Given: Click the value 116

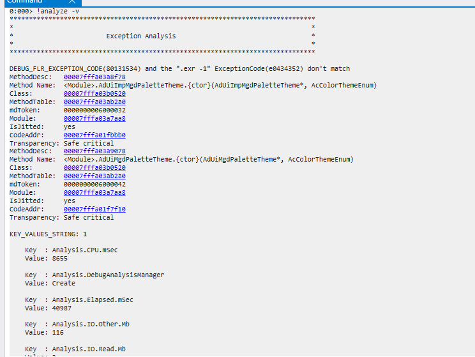Looking at the screenshot, I should tap(58, 333).
